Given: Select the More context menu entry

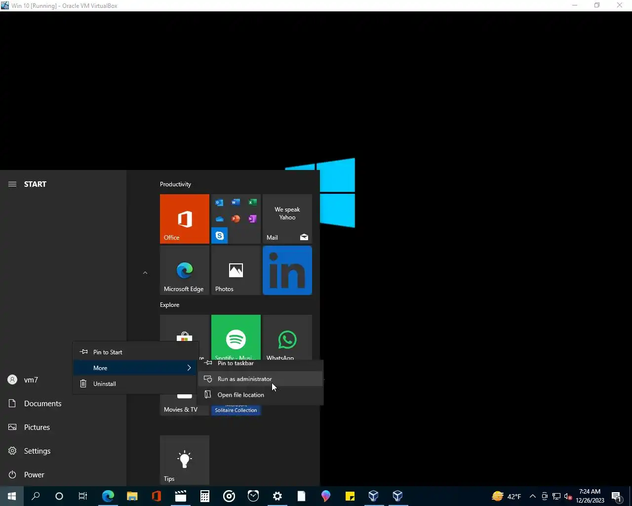Looking at the screenshot, I should [x=135, y=368].
